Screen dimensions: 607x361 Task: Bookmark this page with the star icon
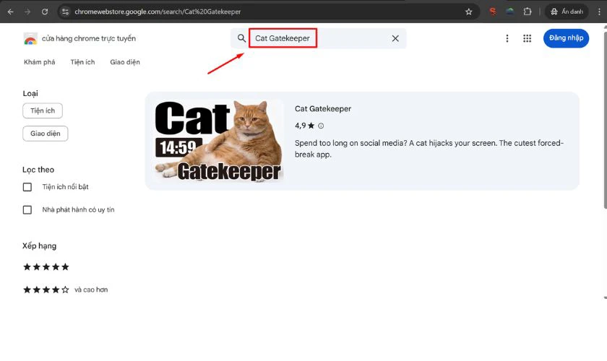point(469,12)
